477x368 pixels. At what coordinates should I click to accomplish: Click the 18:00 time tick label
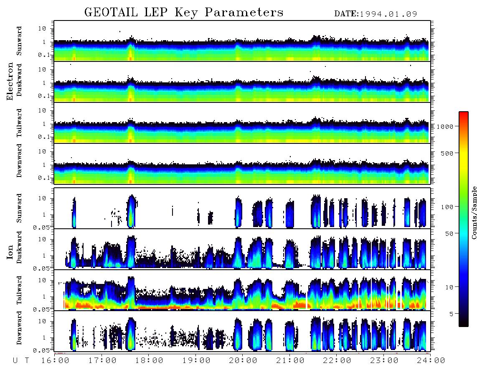(x=149, y=360)
